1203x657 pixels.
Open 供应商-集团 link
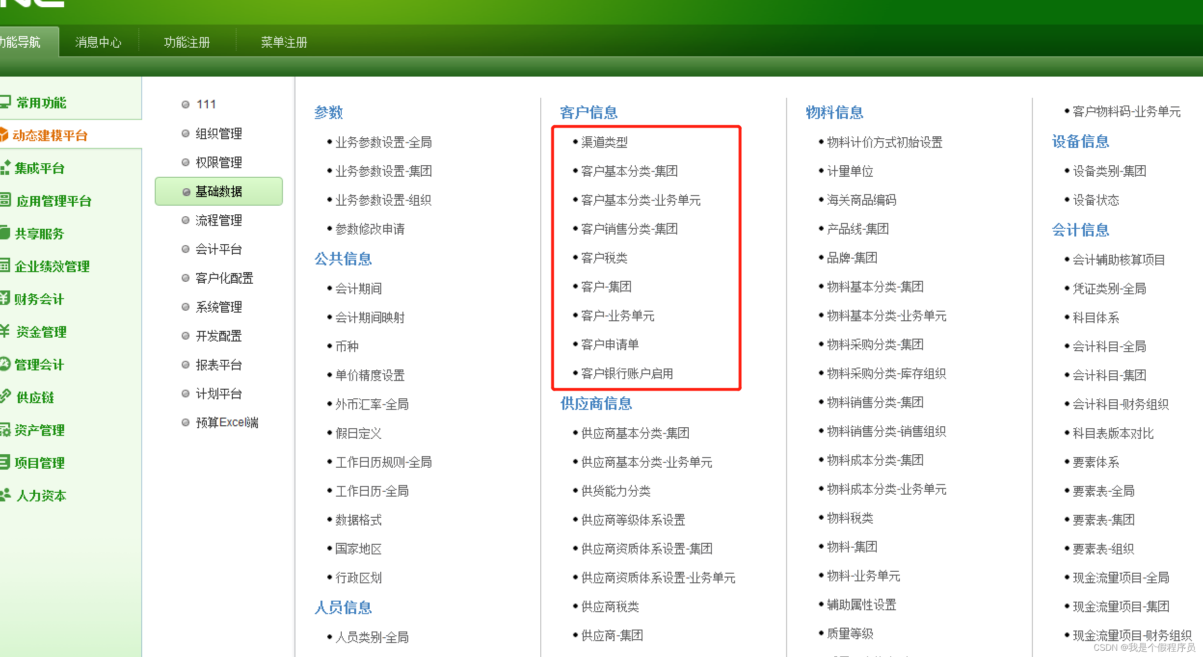coord(612,635)
